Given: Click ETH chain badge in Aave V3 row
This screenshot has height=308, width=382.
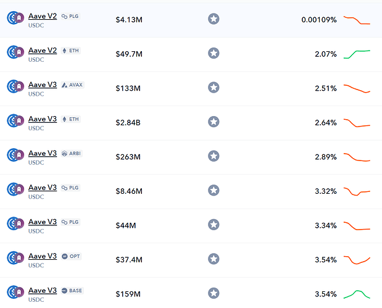Looking at the screenshot, I should (70, 119).
